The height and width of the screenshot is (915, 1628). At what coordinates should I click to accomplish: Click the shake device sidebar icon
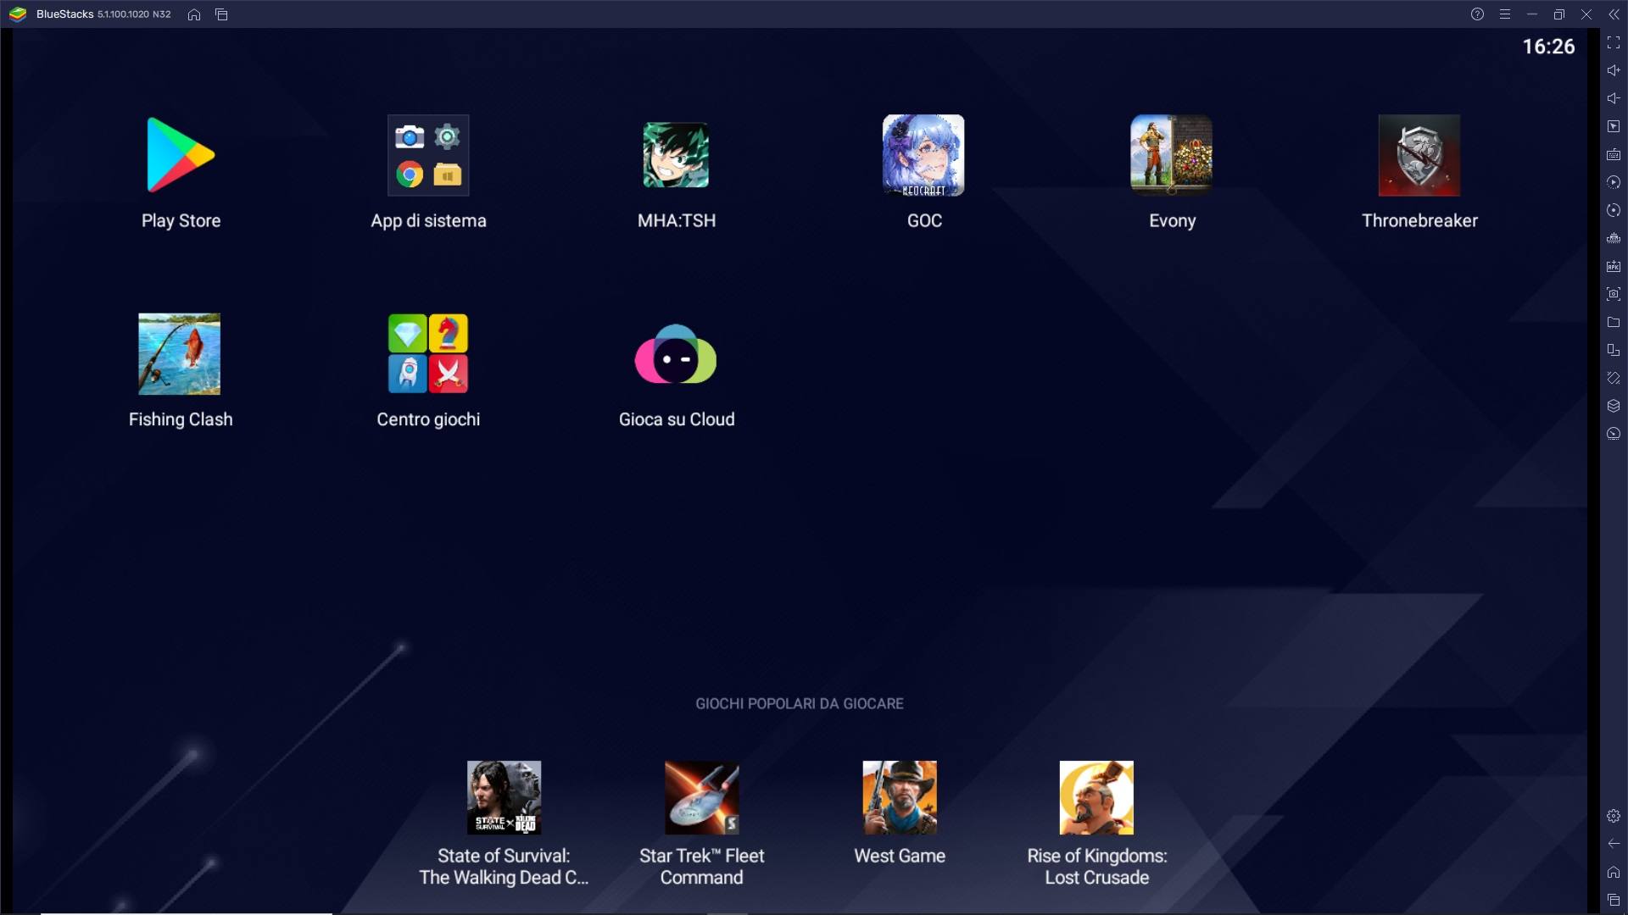(1614, 378)
